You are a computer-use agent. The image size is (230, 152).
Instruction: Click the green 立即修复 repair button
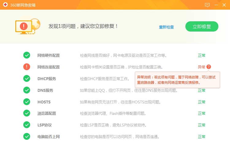(202, 26)
